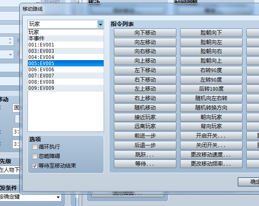Add the 右转90度 command
Screen dimensions: 259x206
tap(211, 70)
